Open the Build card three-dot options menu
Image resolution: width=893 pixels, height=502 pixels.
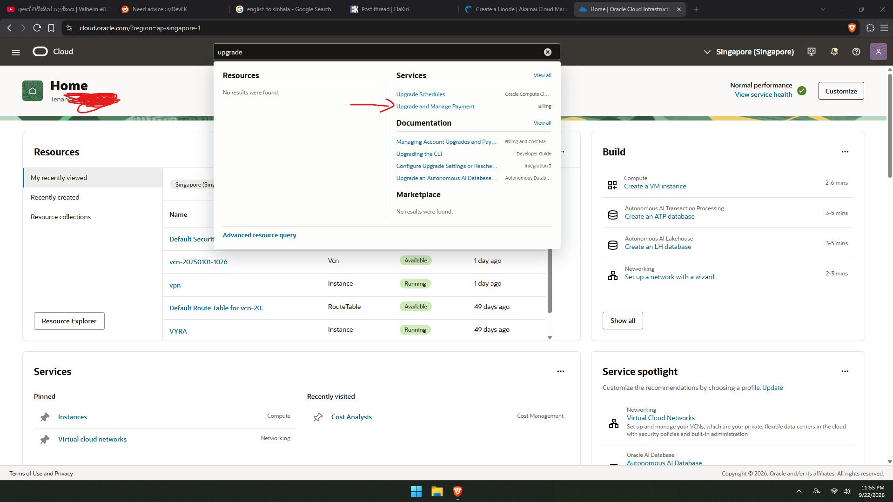[x=845, y=152]
